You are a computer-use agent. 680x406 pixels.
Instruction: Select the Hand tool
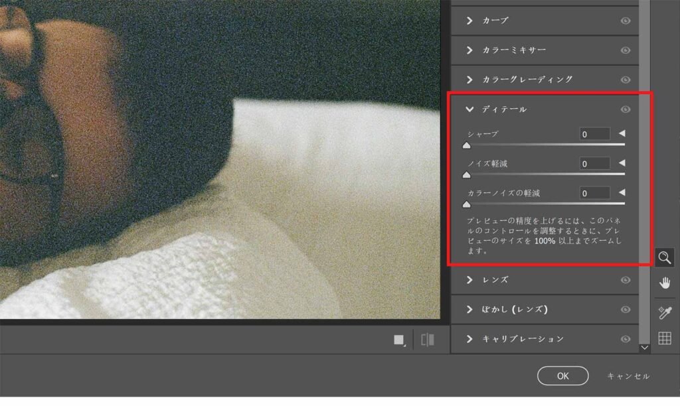point(665,284)
